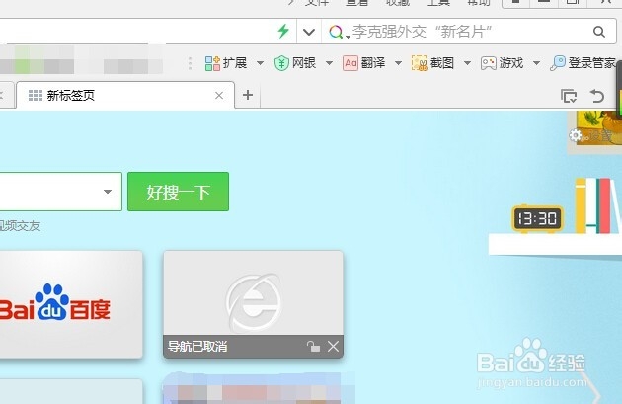This screenshot has width=622, height=404.
Task: Open 登录管家 login manager
Action: (583, 63)
